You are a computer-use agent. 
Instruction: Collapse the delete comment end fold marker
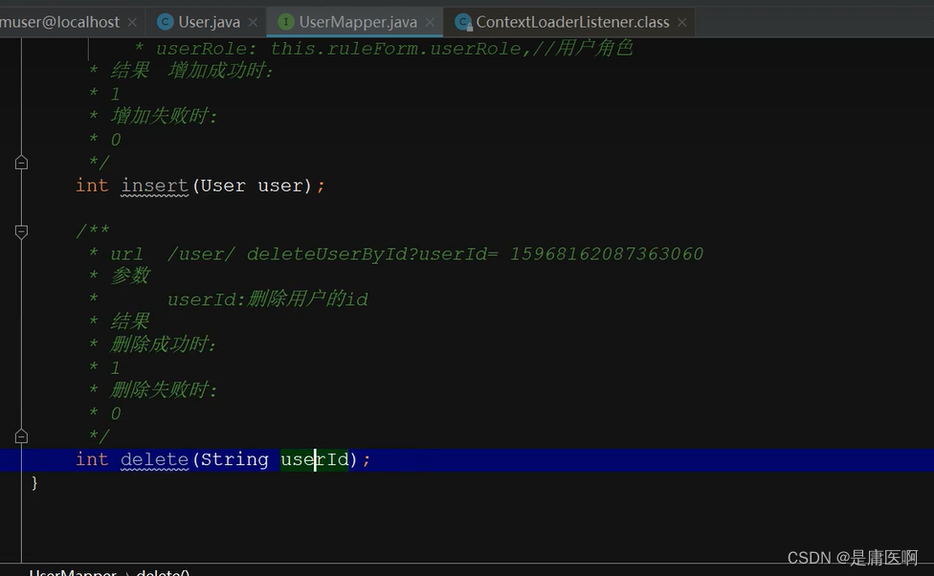click(21, 436)
